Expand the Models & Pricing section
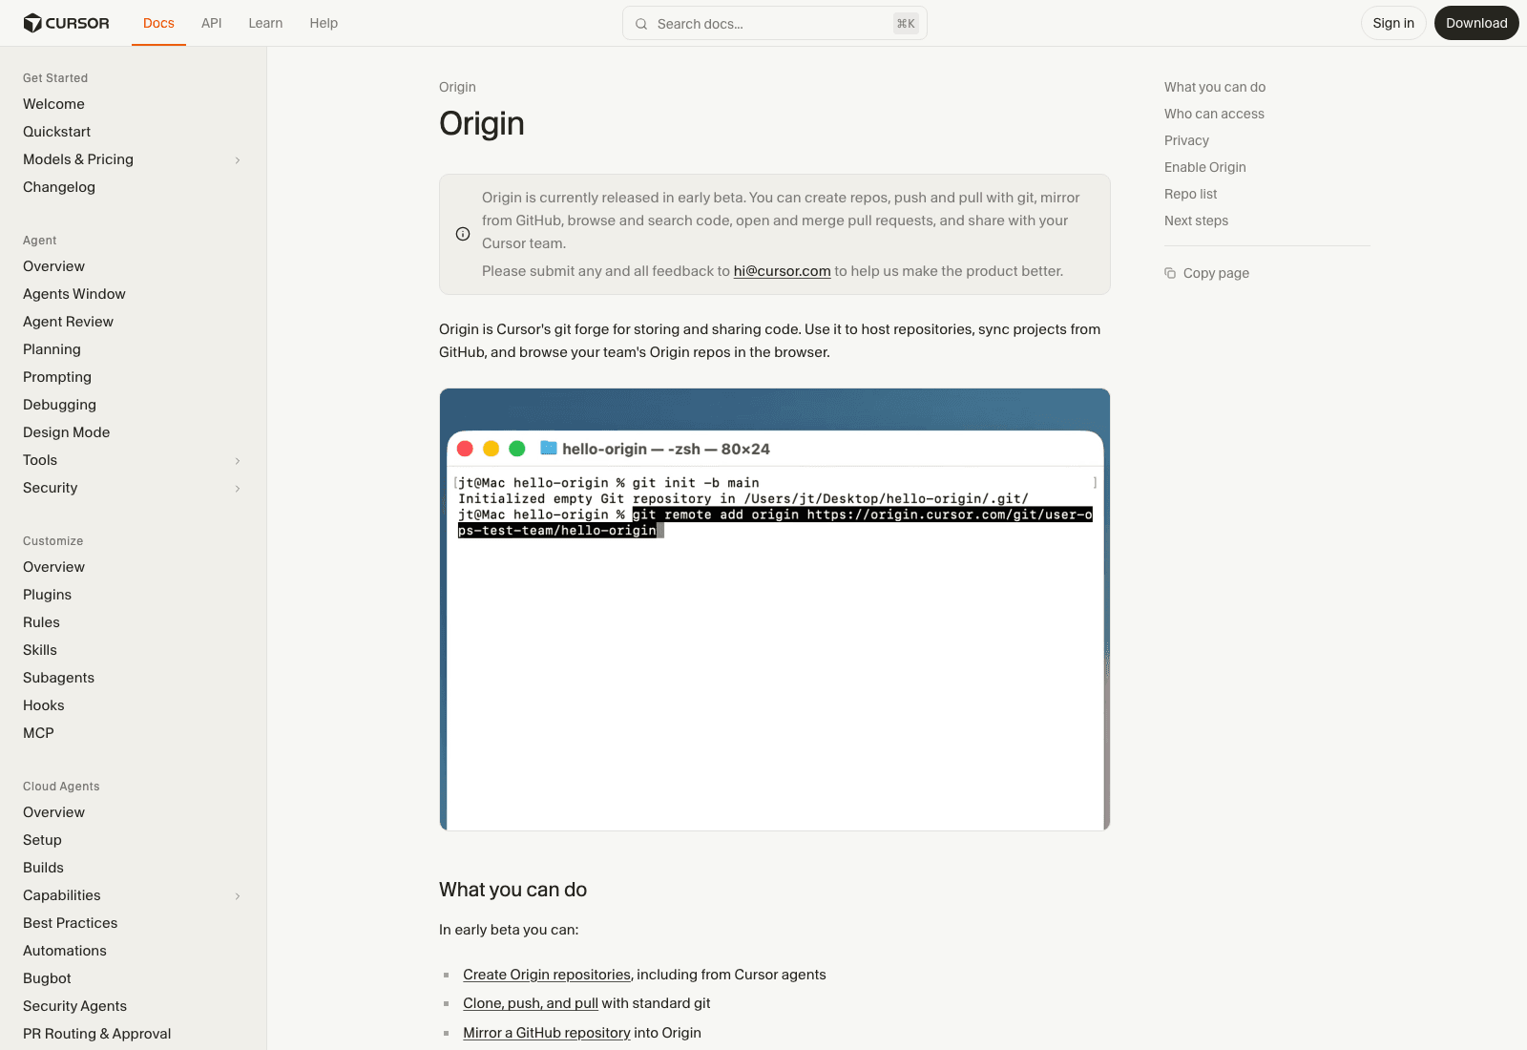The image size is (1527, 1050). point(238,160)
